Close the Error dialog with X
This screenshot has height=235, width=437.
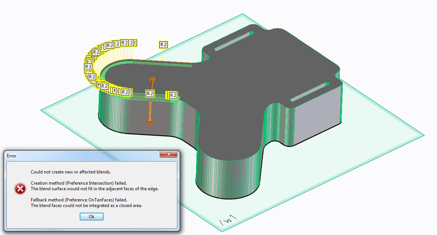click(x=168, y=154)
